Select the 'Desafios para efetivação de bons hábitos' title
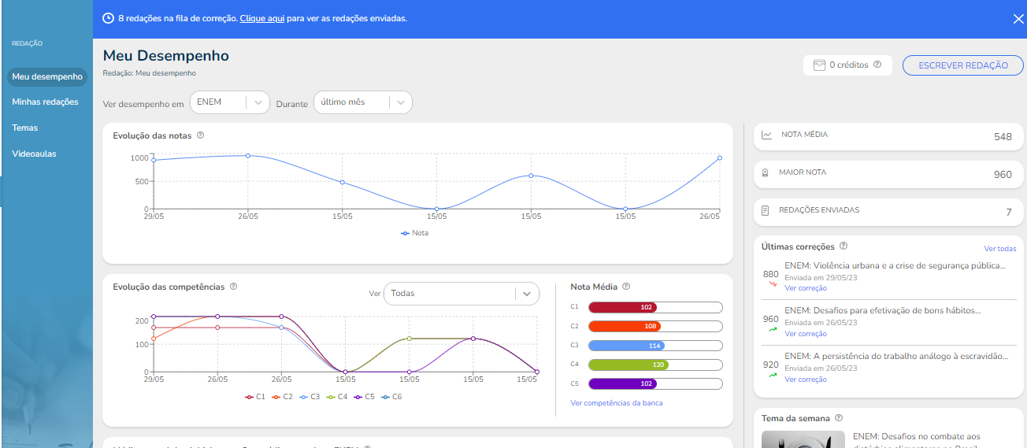The width and height of the screenshot is (1027, 448). click(883, 311)
